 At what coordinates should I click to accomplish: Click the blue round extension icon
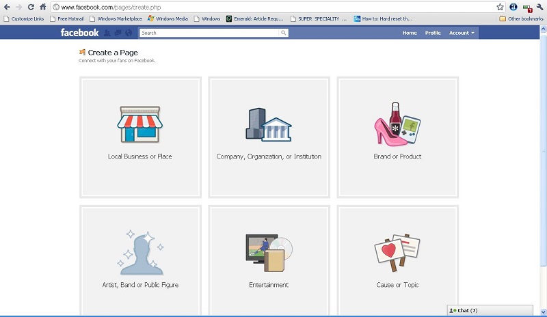point(513,7)
